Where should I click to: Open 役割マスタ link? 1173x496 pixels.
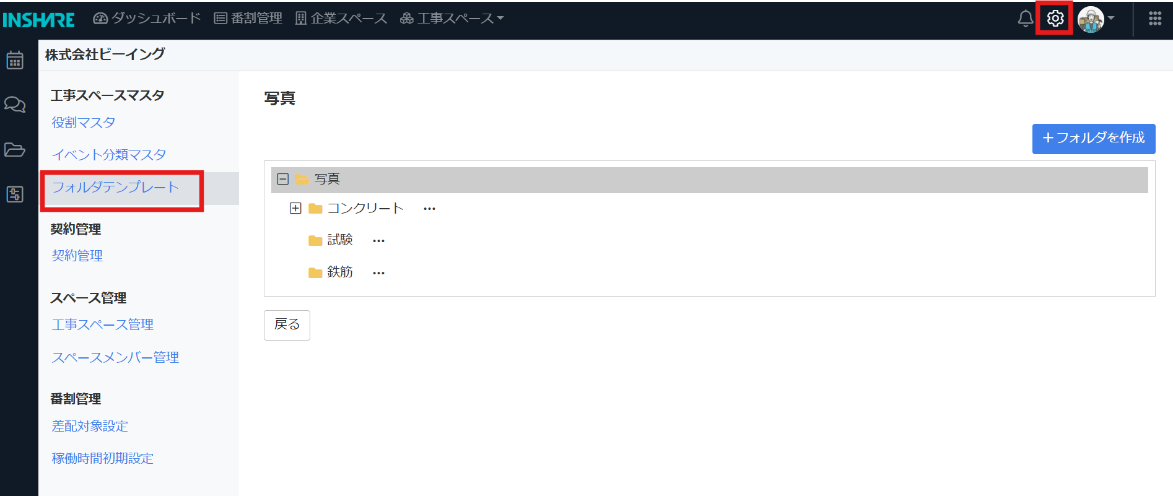pyautogui.click(x=84, y=123)
